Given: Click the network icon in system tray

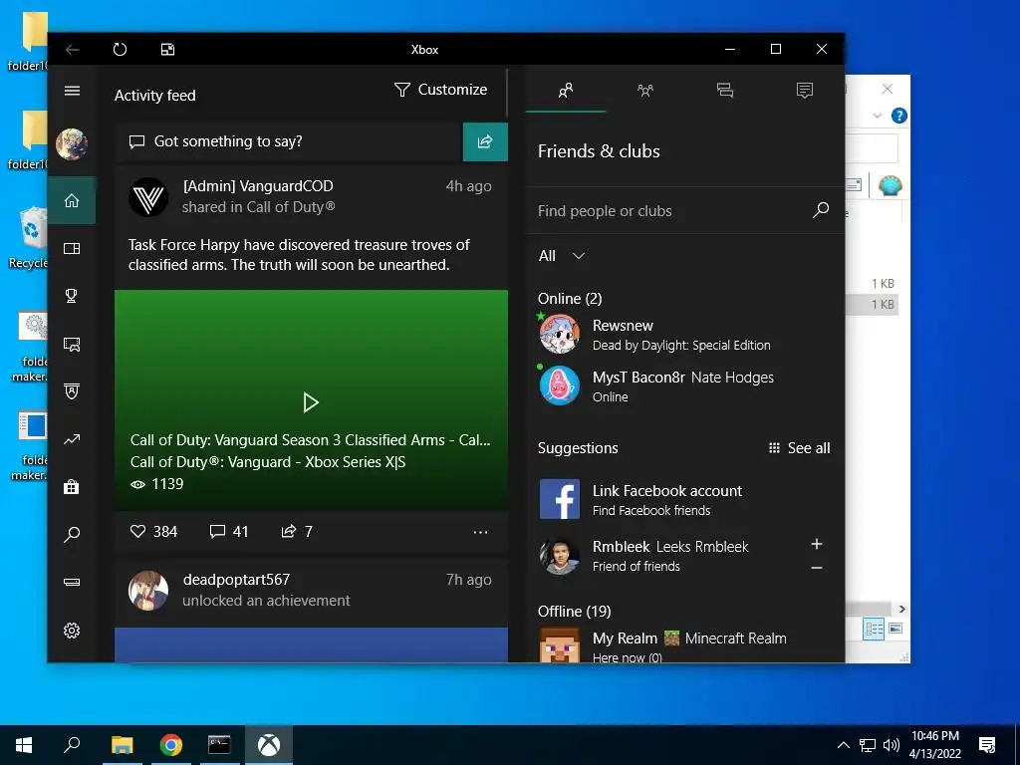Looking at the screenshot, I should (868, 745).
